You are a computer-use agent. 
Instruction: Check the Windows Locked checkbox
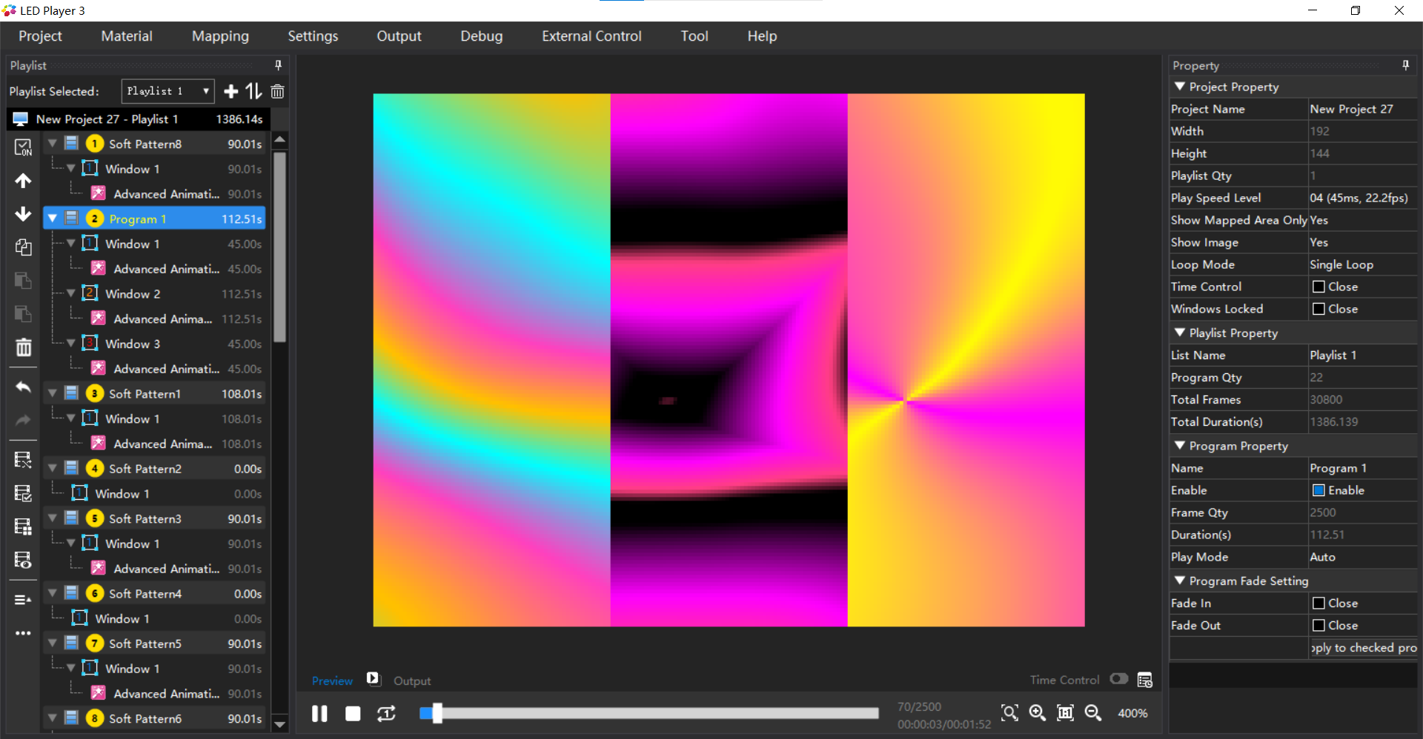pos(1318,309)
